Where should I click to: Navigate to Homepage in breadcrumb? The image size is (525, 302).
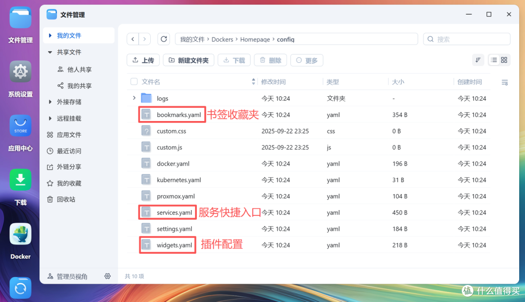tap(255, 39)
